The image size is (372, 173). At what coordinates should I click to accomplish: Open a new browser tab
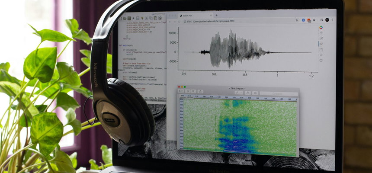pyautogui.click(x=216, y=15)
